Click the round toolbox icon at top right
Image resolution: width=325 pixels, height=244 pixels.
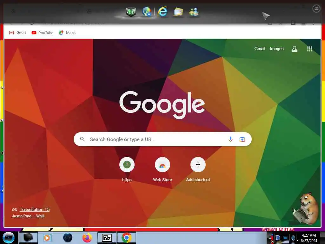coord(316,9)
